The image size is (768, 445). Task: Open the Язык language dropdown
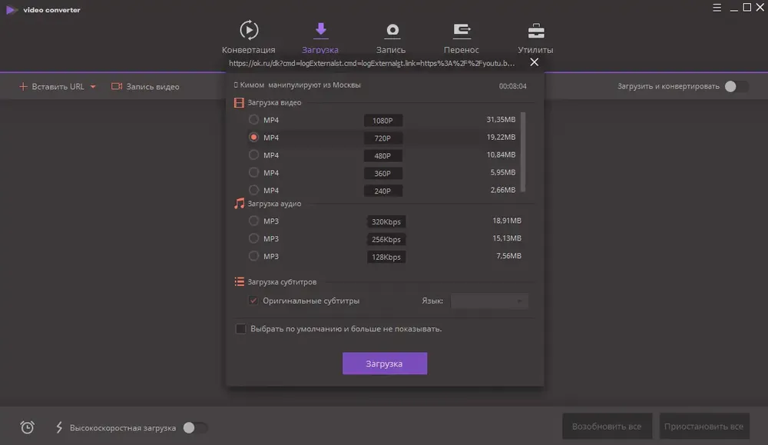pos(489,301)
